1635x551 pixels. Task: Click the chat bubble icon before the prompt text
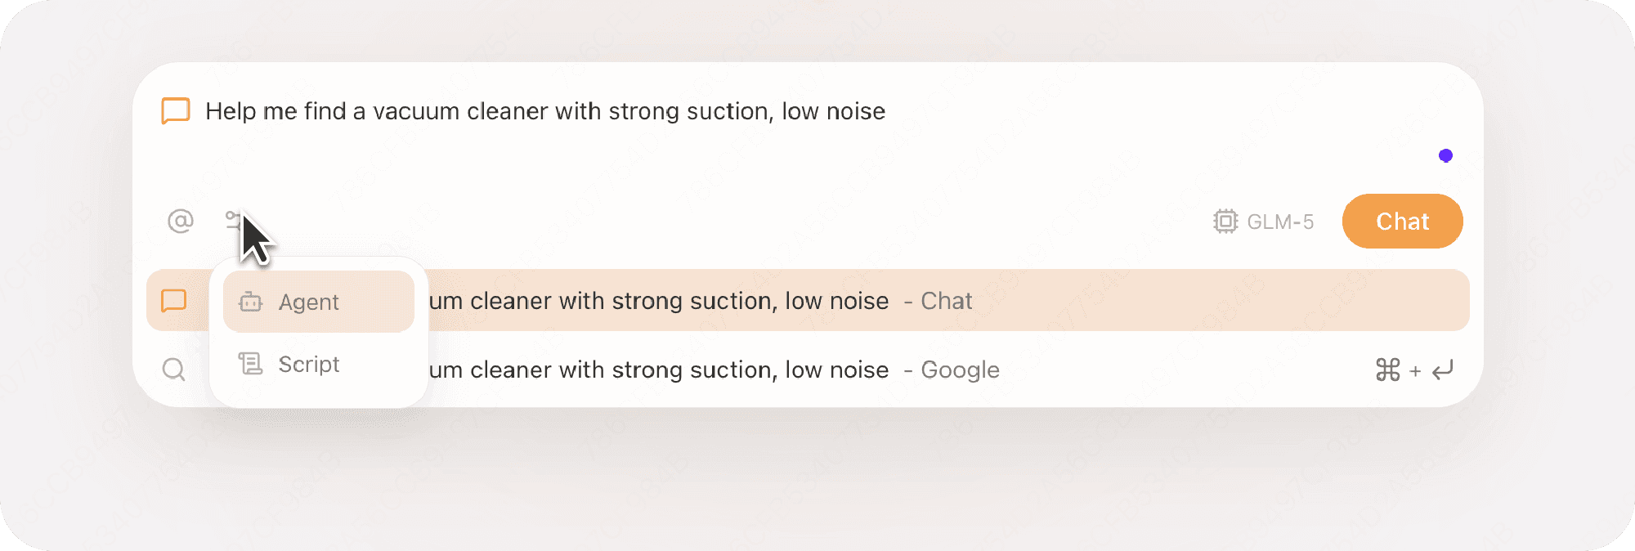(x=176, y=110)
